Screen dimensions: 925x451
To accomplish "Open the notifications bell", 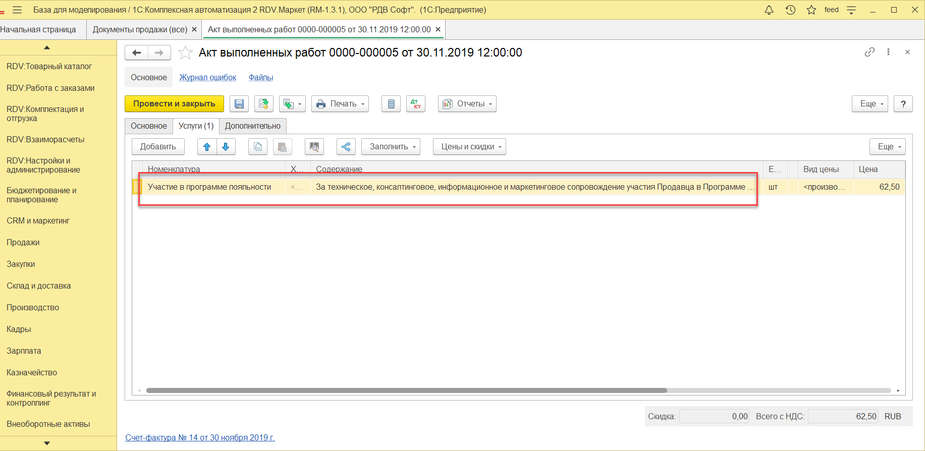I will (x=769, y=10).
